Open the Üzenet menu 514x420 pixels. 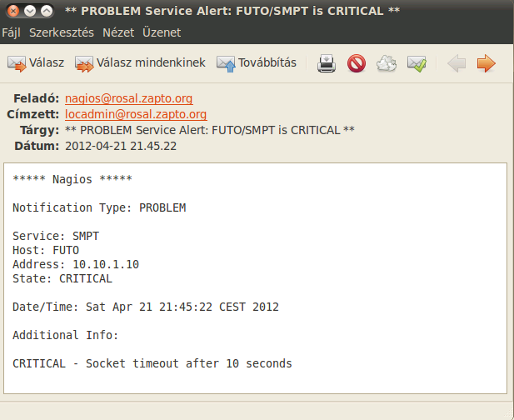pos(162,32)
